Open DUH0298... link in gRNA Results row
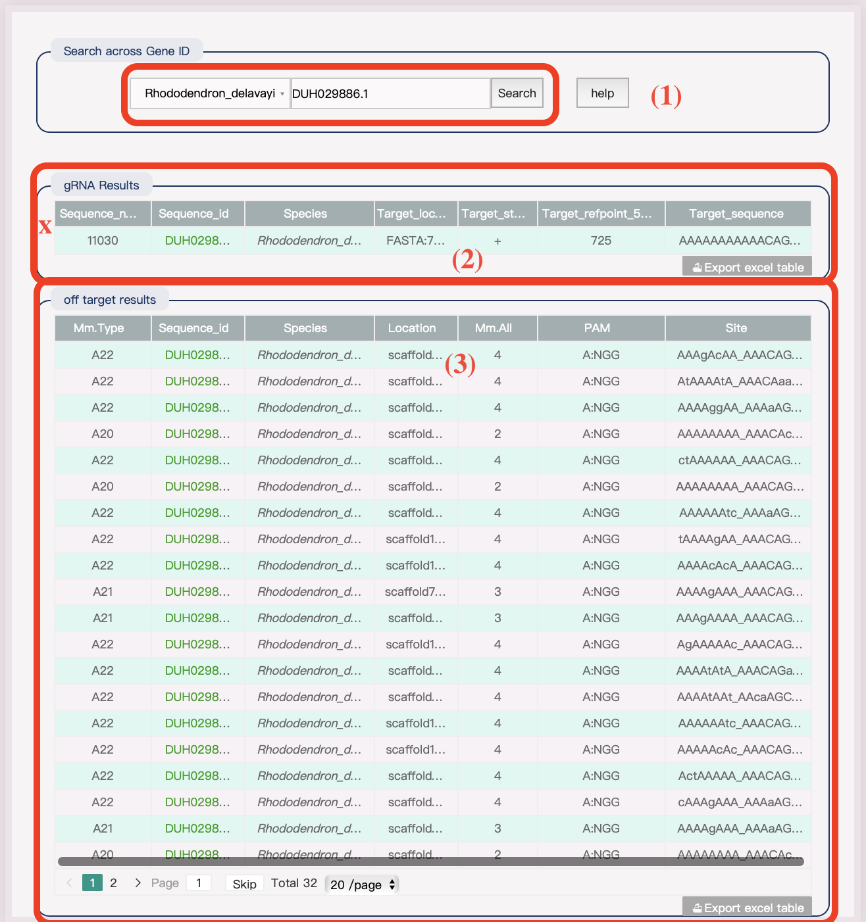Image resolution: width=866 pixels, height=922 pixels. click(197, 241)
